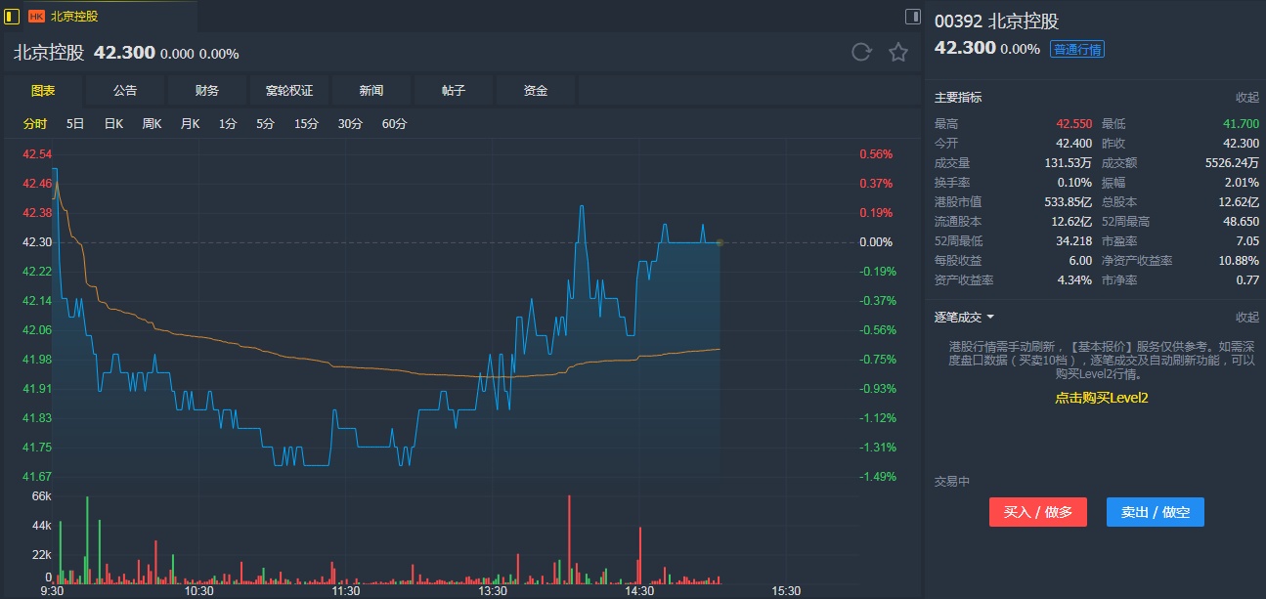Open the 财务 tab
Image resolution: width=1266 pixels, height=599 pixels.
click(207, 91)
